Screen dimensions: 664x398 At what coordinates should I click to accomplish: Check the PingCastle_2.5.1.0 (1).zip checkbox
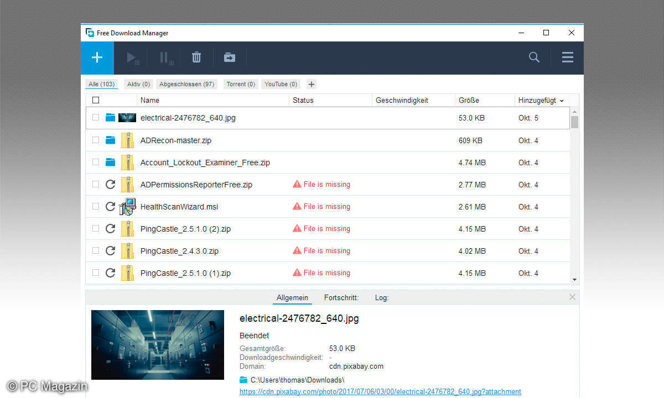pos(96,273)
